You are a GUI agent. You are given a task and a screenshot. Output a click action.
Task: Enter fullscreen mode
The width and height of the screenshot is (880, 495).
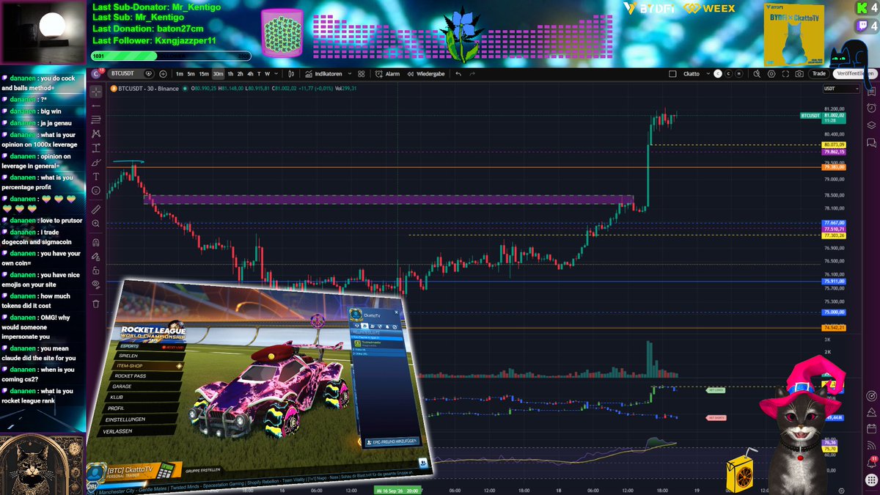(x=785, y=74)
